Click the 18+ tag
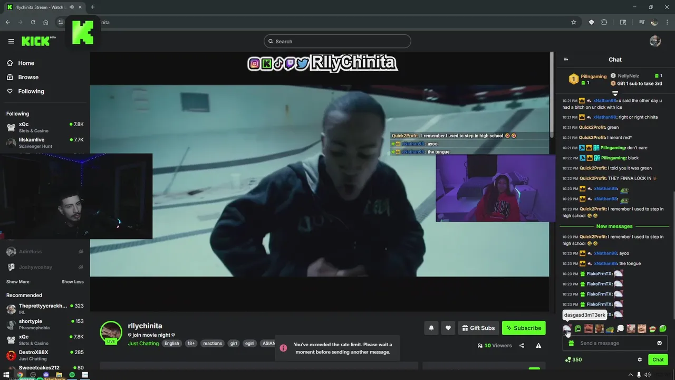Image resolution: width=675 pixels, height=380 pixels. click(191, 343)
